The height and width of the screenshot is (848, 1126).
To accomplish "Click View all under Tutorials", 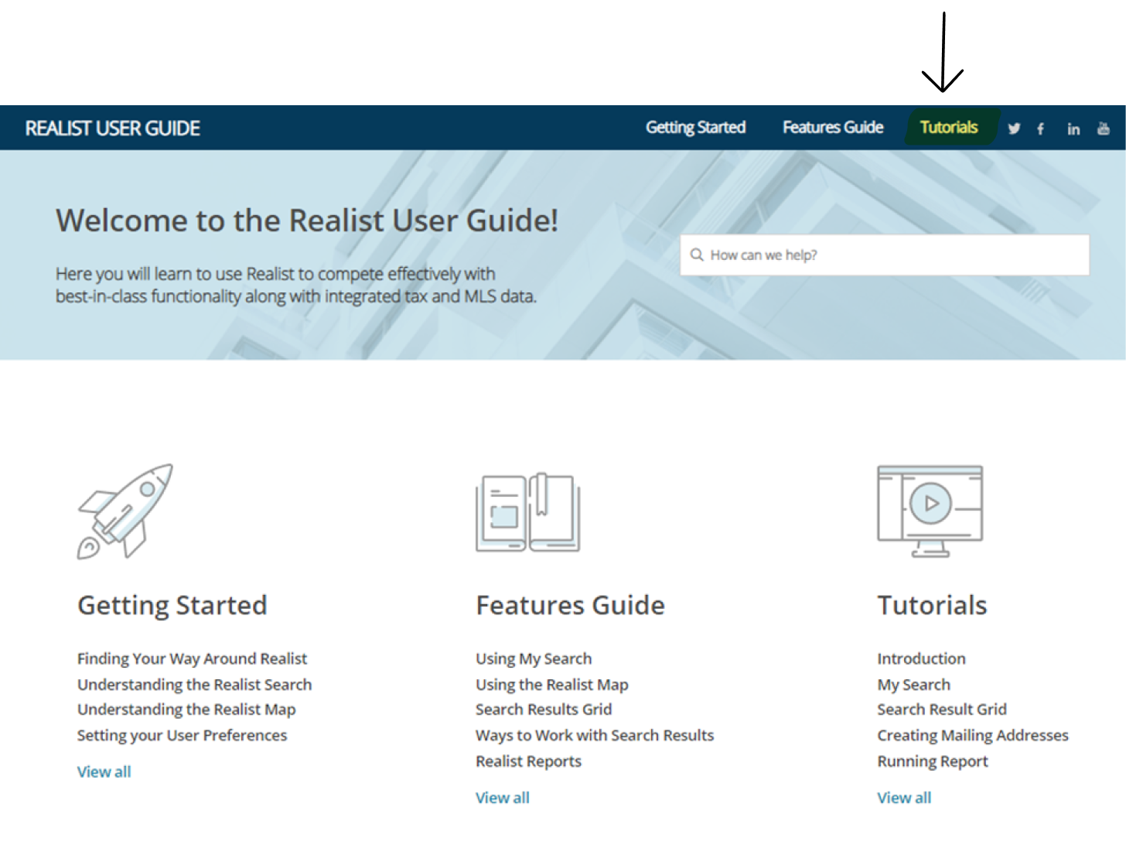I will click(904, 798).
